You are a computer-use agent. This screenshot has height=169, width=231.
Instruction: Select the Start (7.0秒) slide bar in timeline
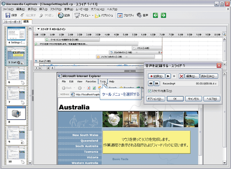98,61
